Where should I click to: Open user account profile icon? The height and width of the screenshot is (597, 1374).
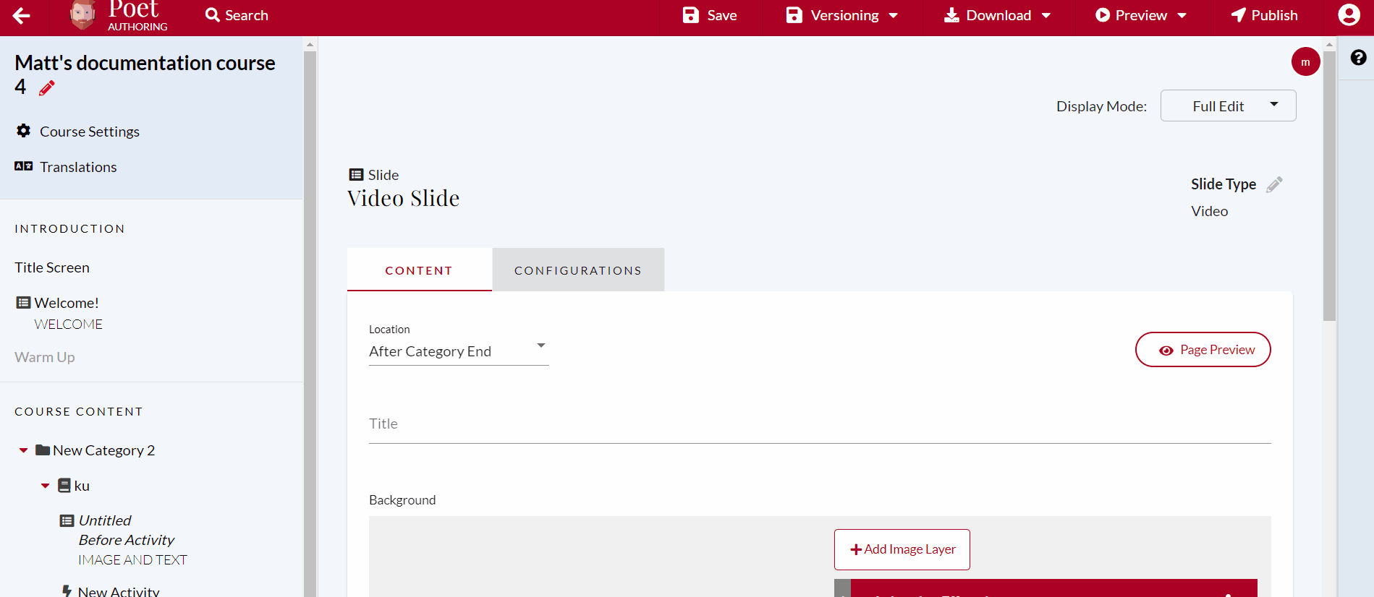tap(1349, 15)
